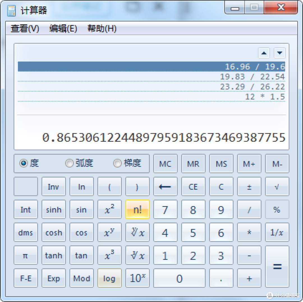Click the plus + button
Viewport: 303px width, 302px height.
pos(249,278)
